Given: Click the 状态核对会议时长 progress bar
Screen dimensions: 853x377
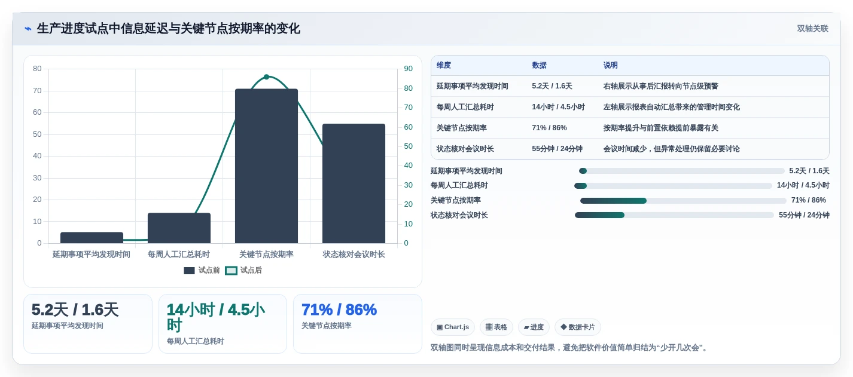Looking at the screenshot, I should (674, 215).
